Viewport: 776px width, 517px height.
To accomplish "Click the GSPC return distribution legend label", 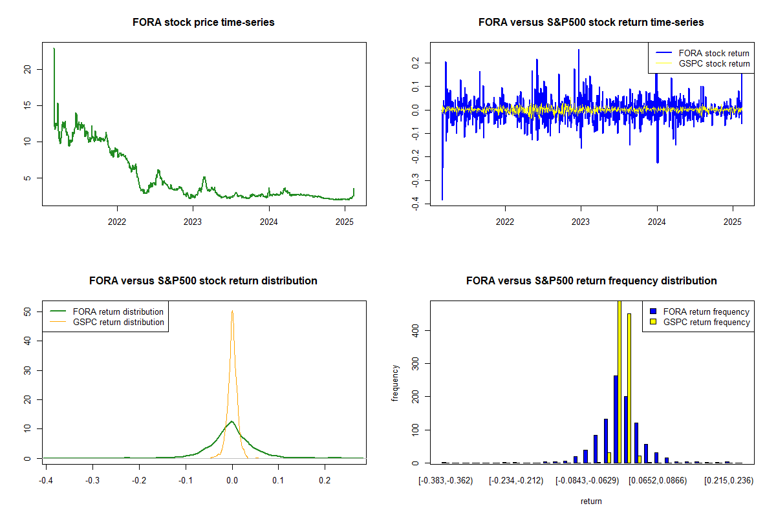I will pos(118,322).
